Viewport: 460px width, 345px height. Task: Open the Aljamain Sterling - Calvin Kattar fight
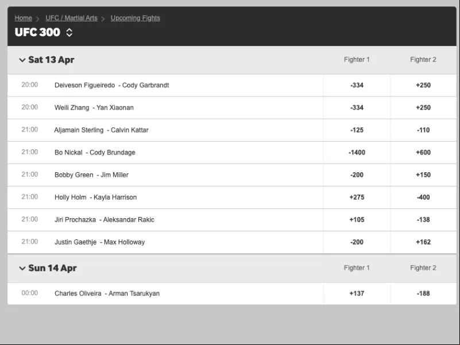(x=101, y=130)
